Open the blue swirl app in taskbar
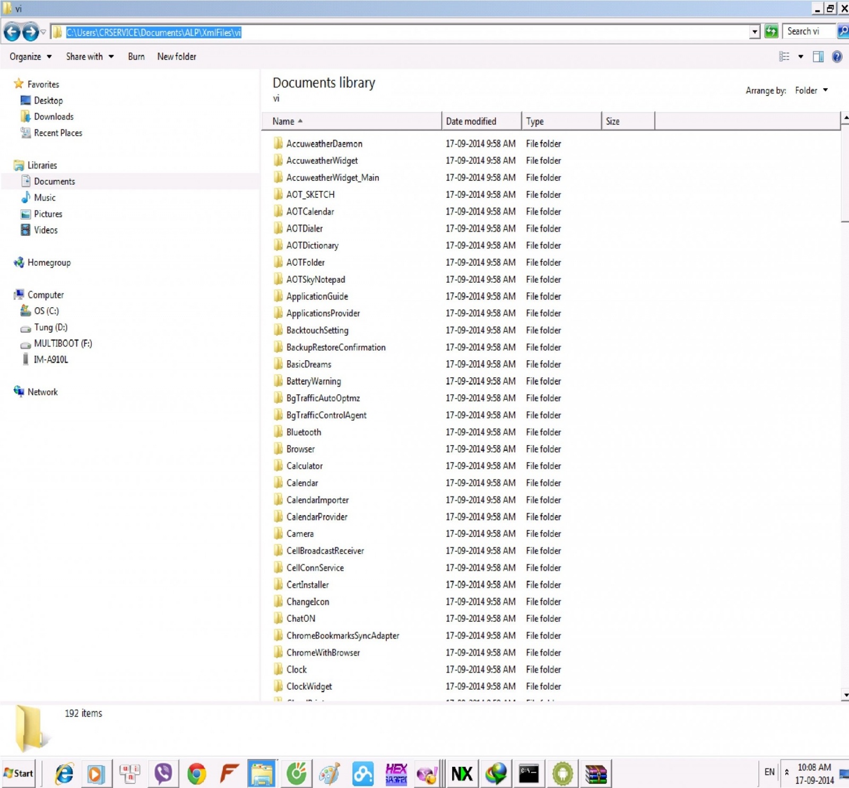The height and width of the screenshot is (788, 849). click(x=363, y=774)
